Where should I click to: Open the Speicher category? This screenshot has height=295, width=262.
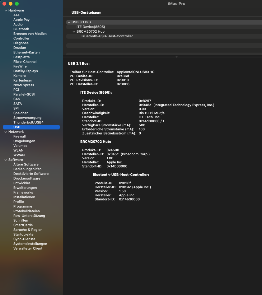21,113
